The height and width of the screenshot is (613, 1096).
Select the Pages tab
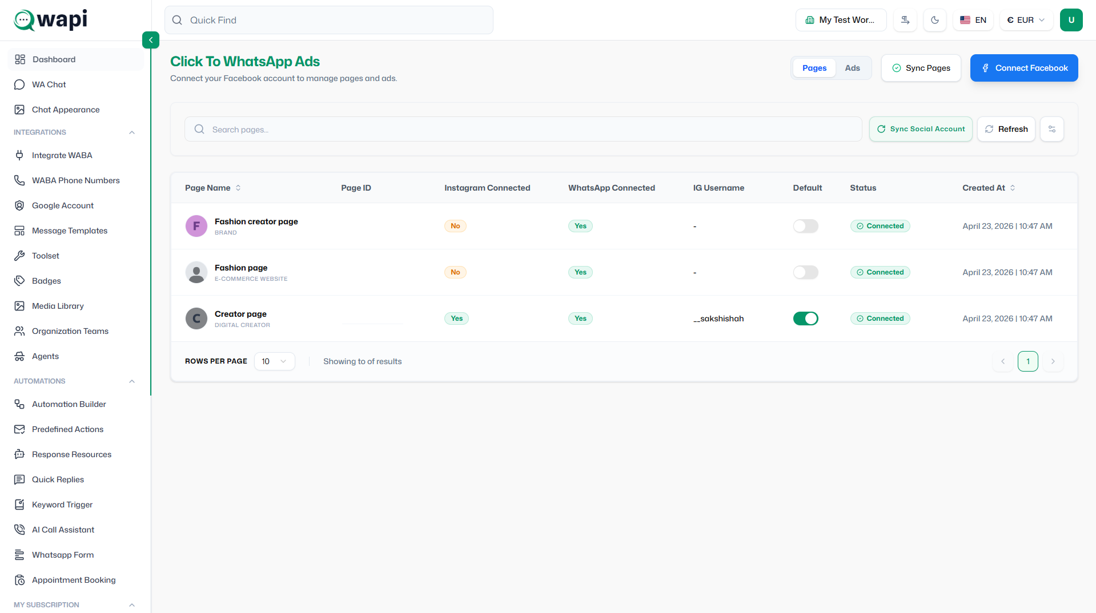click(x=814, y=68)
